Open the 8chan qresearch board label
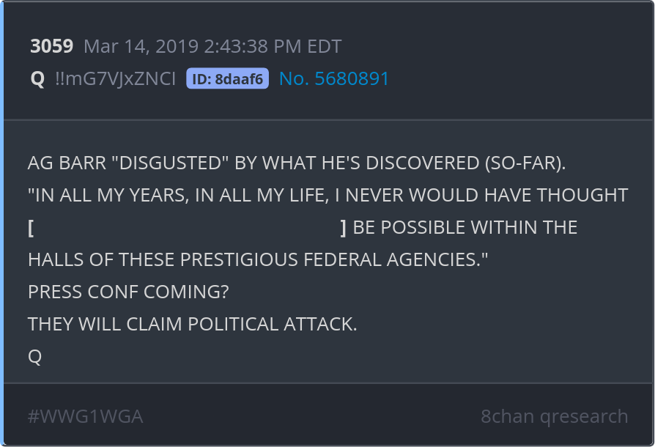The height and width of the screenshot is (447, 655). coord(554,416)
